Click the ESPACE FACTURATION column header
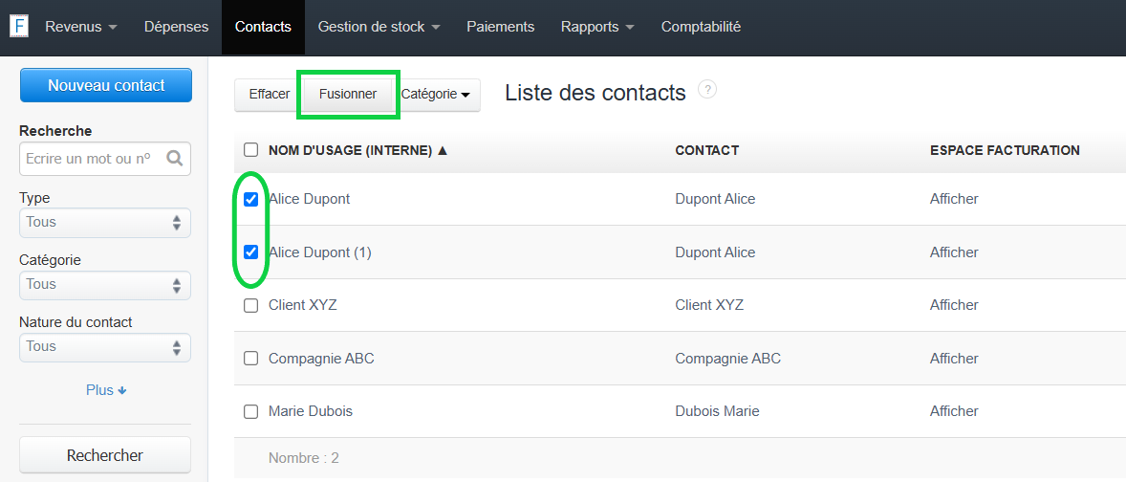Viewport: 1126px width, 482px height. (1005, 150)
